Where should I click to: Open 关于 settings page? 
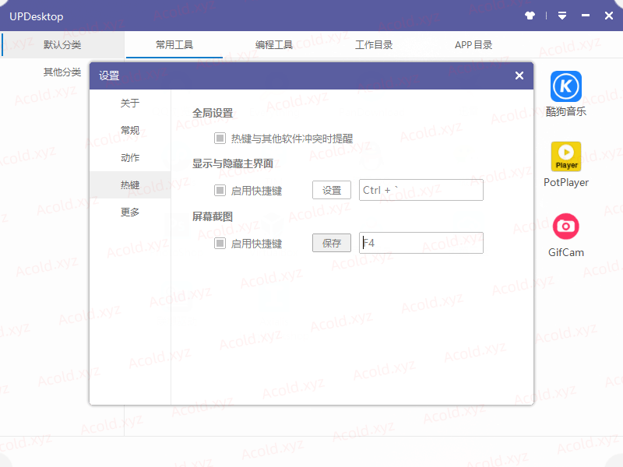click(x=130, y=104)
